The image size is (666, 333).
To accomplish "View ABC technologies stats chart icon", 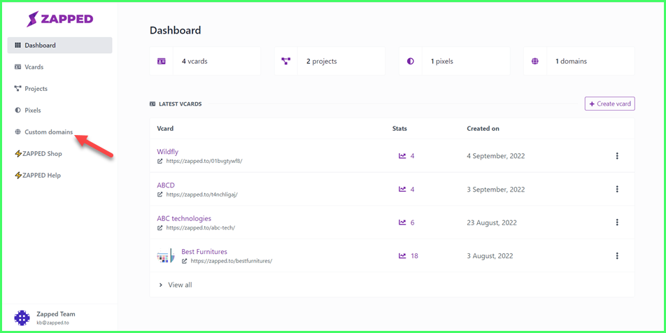I will [x=402, y=222].
